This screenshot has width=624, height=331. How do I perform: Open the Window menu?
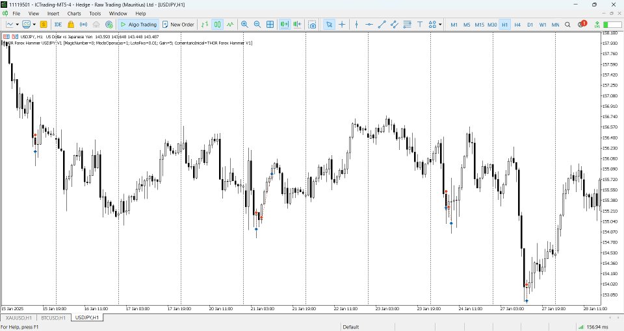coord(118,14)
